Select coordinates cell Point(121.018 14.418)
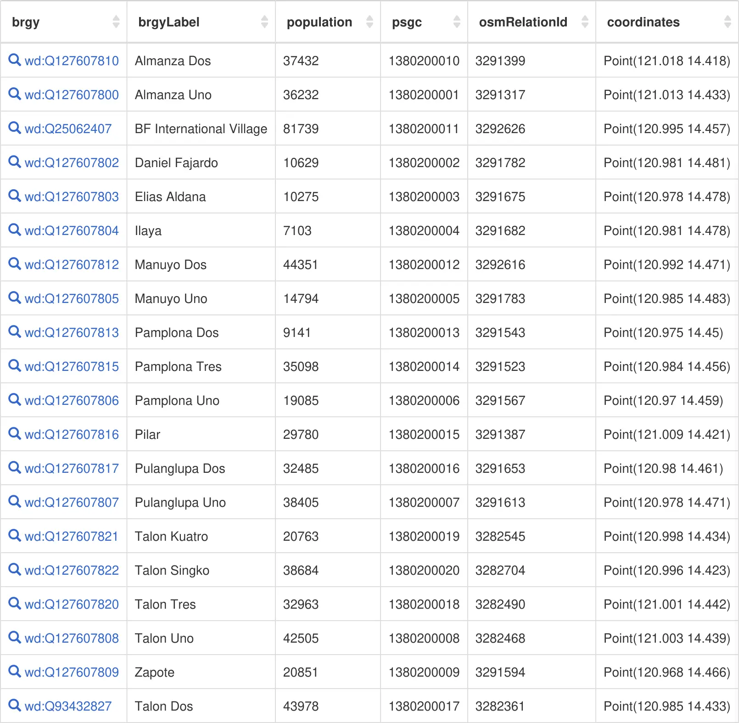 pos(667,61)
